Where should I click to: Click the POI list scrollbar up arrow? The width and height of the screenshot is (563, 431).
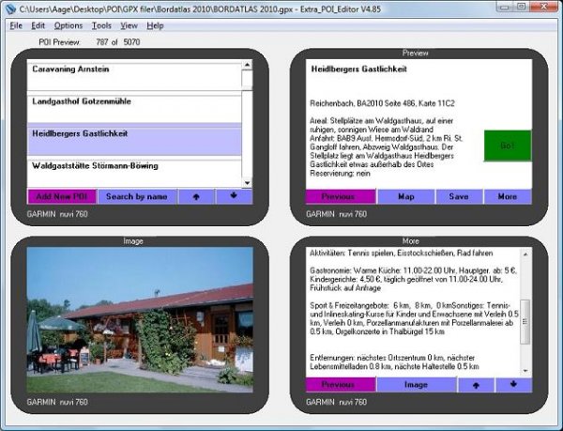[x=247, y=66]
